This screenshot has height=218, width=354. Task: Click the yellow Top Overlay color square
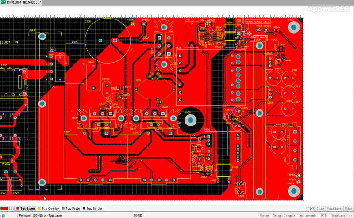tap(39, 208)
